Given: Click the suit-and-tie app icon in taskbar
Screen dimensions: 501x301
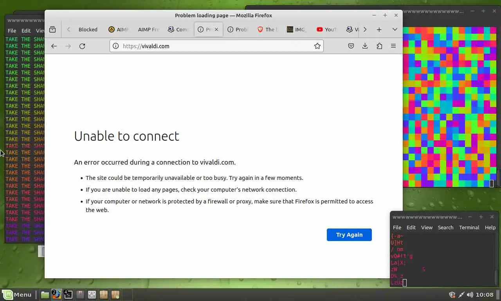Looking at the screenshot, I should [80, 294].
